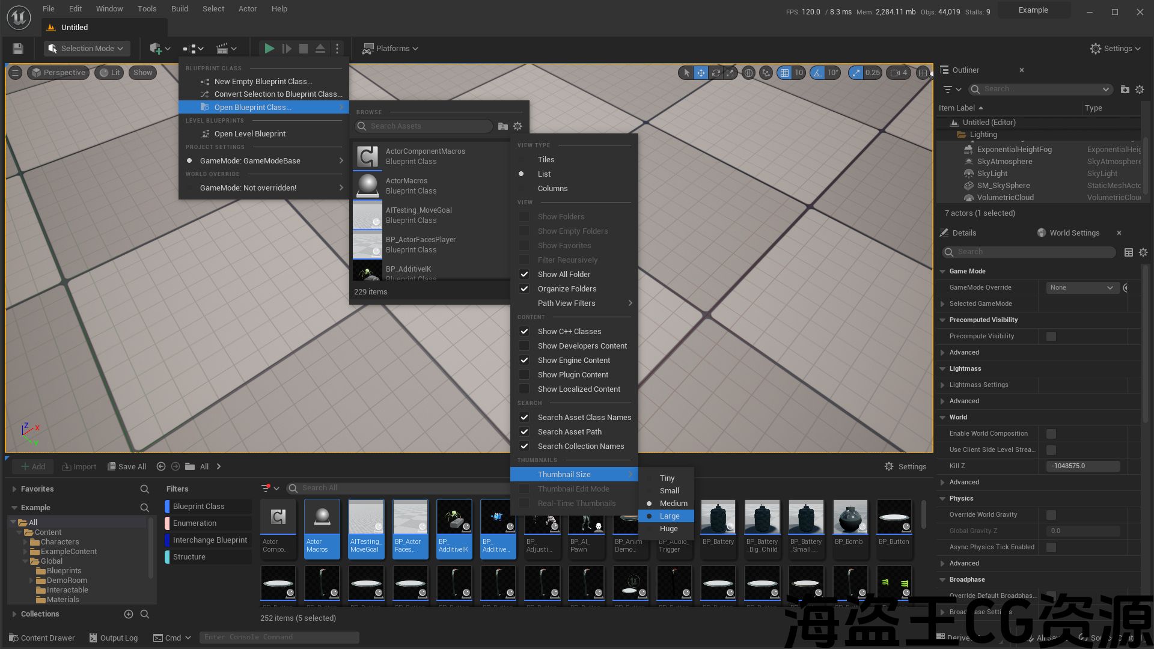The image size is (1154, 649).
Task: Tick the Precompute Visibility checkbox
Action: point(1051,337)
